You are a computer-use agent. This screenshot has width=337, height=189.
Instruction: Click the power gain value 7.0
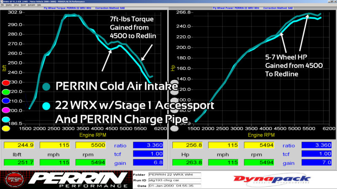(316, 163)
